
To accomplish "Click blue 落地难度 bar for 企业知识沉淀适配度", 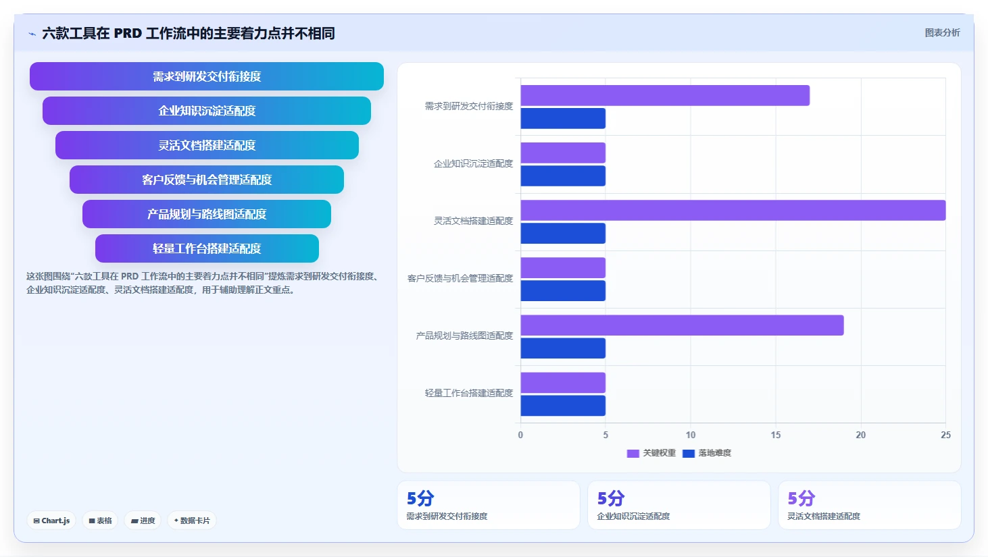I will pyautogui.click(x=563, y=176).
